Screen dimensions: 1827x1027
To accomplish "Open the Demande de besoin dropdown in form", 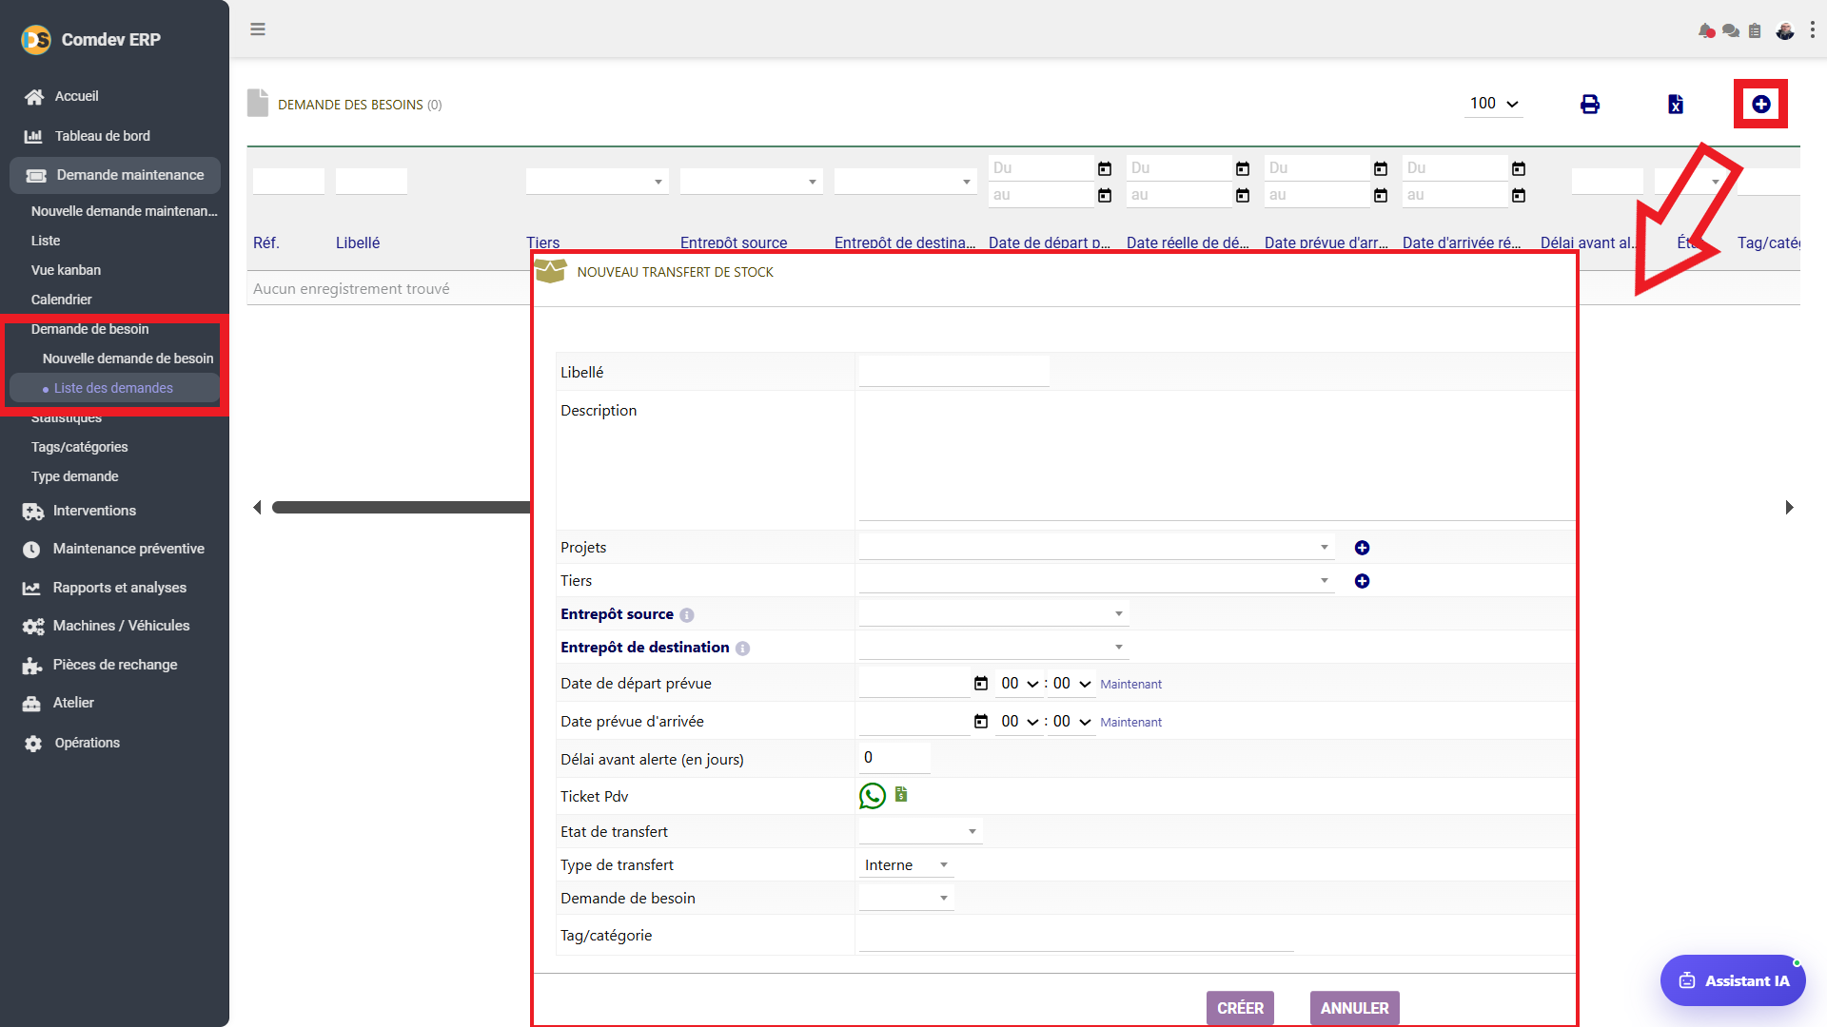I will coord(906,898).
